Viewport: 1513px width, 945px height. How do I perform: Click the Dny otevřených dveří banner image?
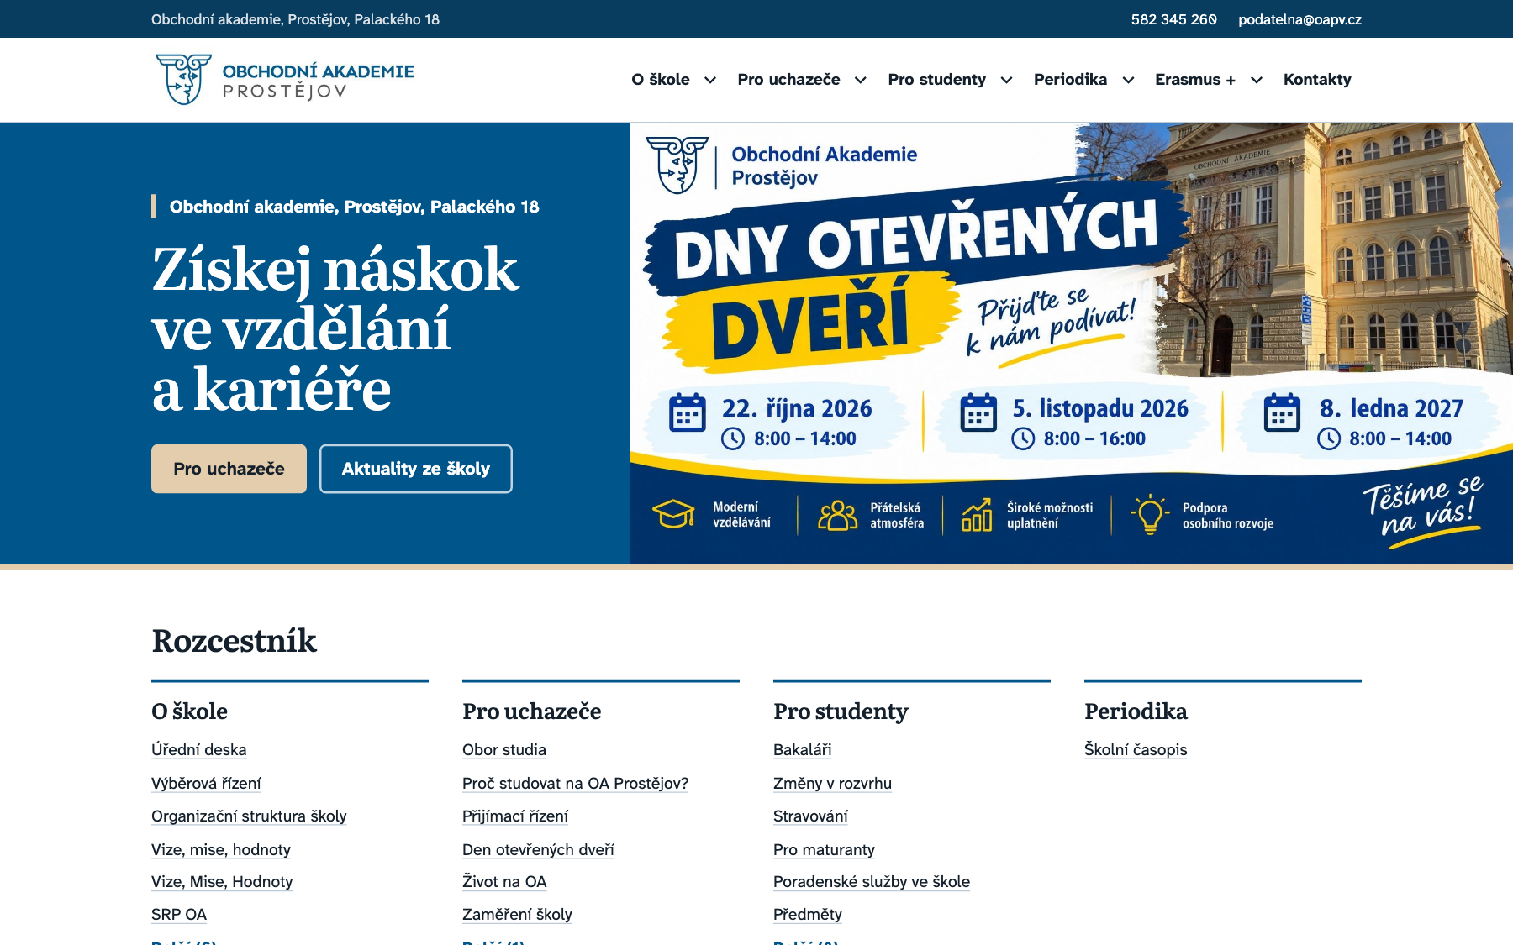point(1072,344)
